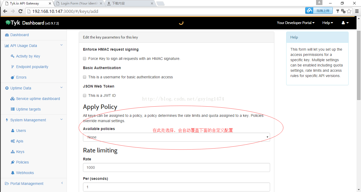Click the translate page icon in address bar

tap(343, 11)
